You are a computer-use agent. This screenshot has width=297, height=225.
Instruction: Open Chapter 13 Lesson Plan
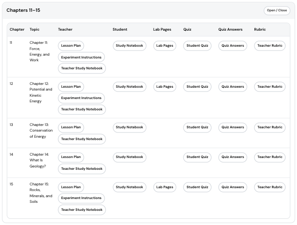[71, 127]
